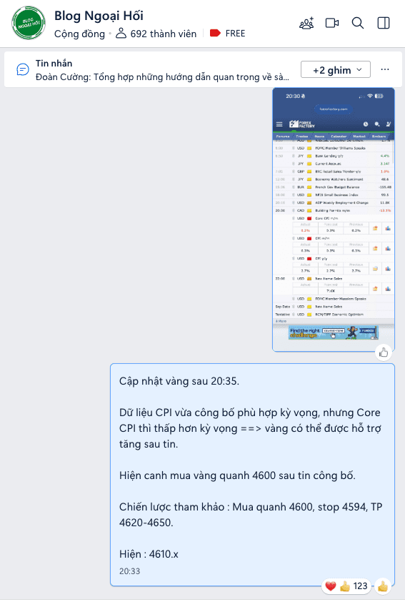The height and width of the screenshot is (602, 405).
Task: Open the Blog Ngoại Hối group title
Action: pyautogui.click(x=99, y=16)
